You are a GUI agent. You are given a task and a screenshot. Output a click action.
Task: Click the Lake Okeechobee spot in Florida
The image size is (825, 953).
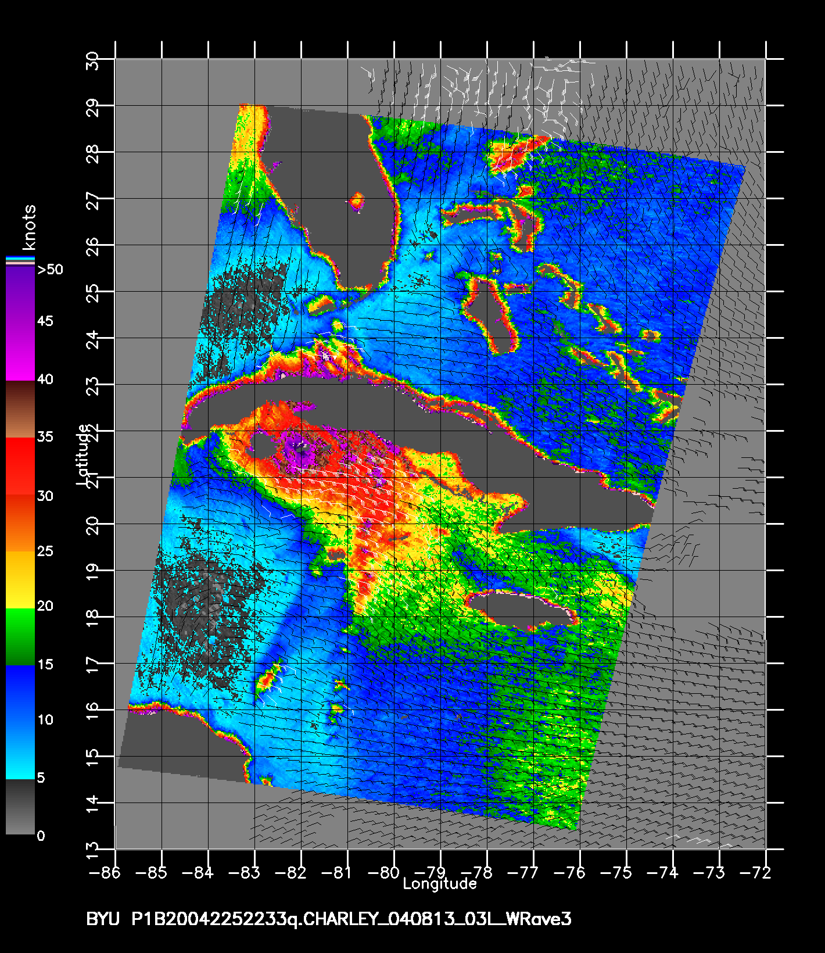(356, 202)
